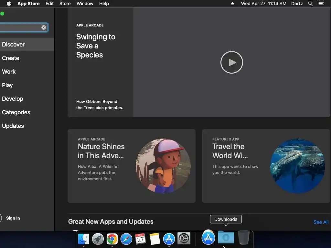
Task: Click the whale underwater thumbnail
Action: (298, 166)
